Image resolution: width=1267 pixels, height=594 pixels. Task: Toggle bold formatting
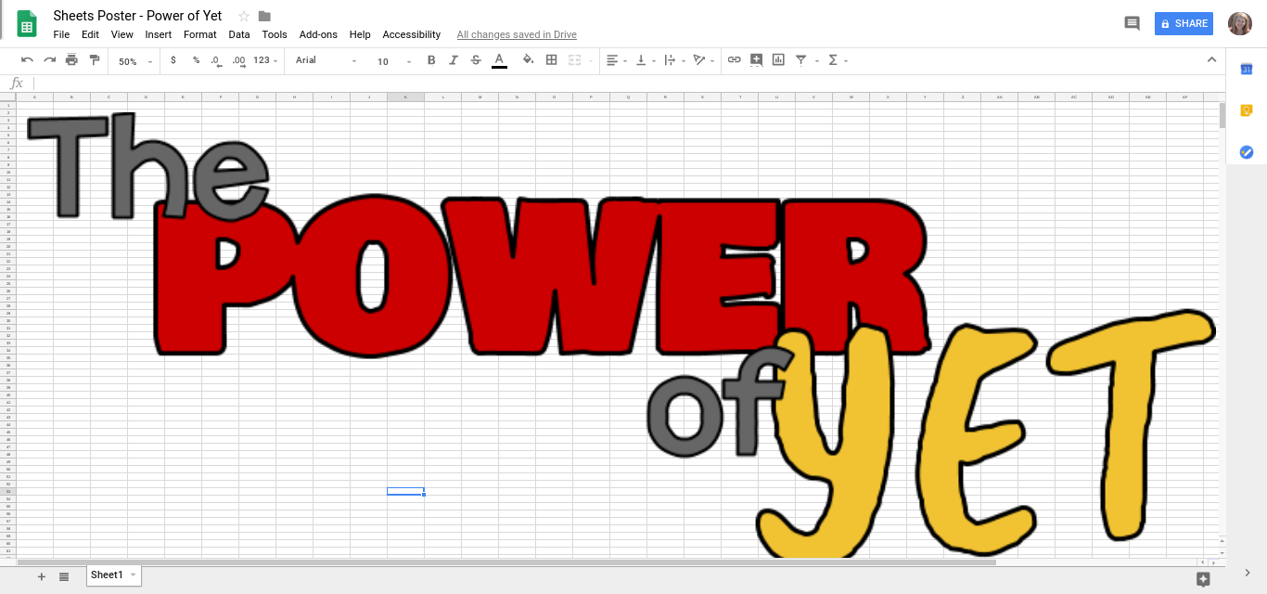point(431,59)
